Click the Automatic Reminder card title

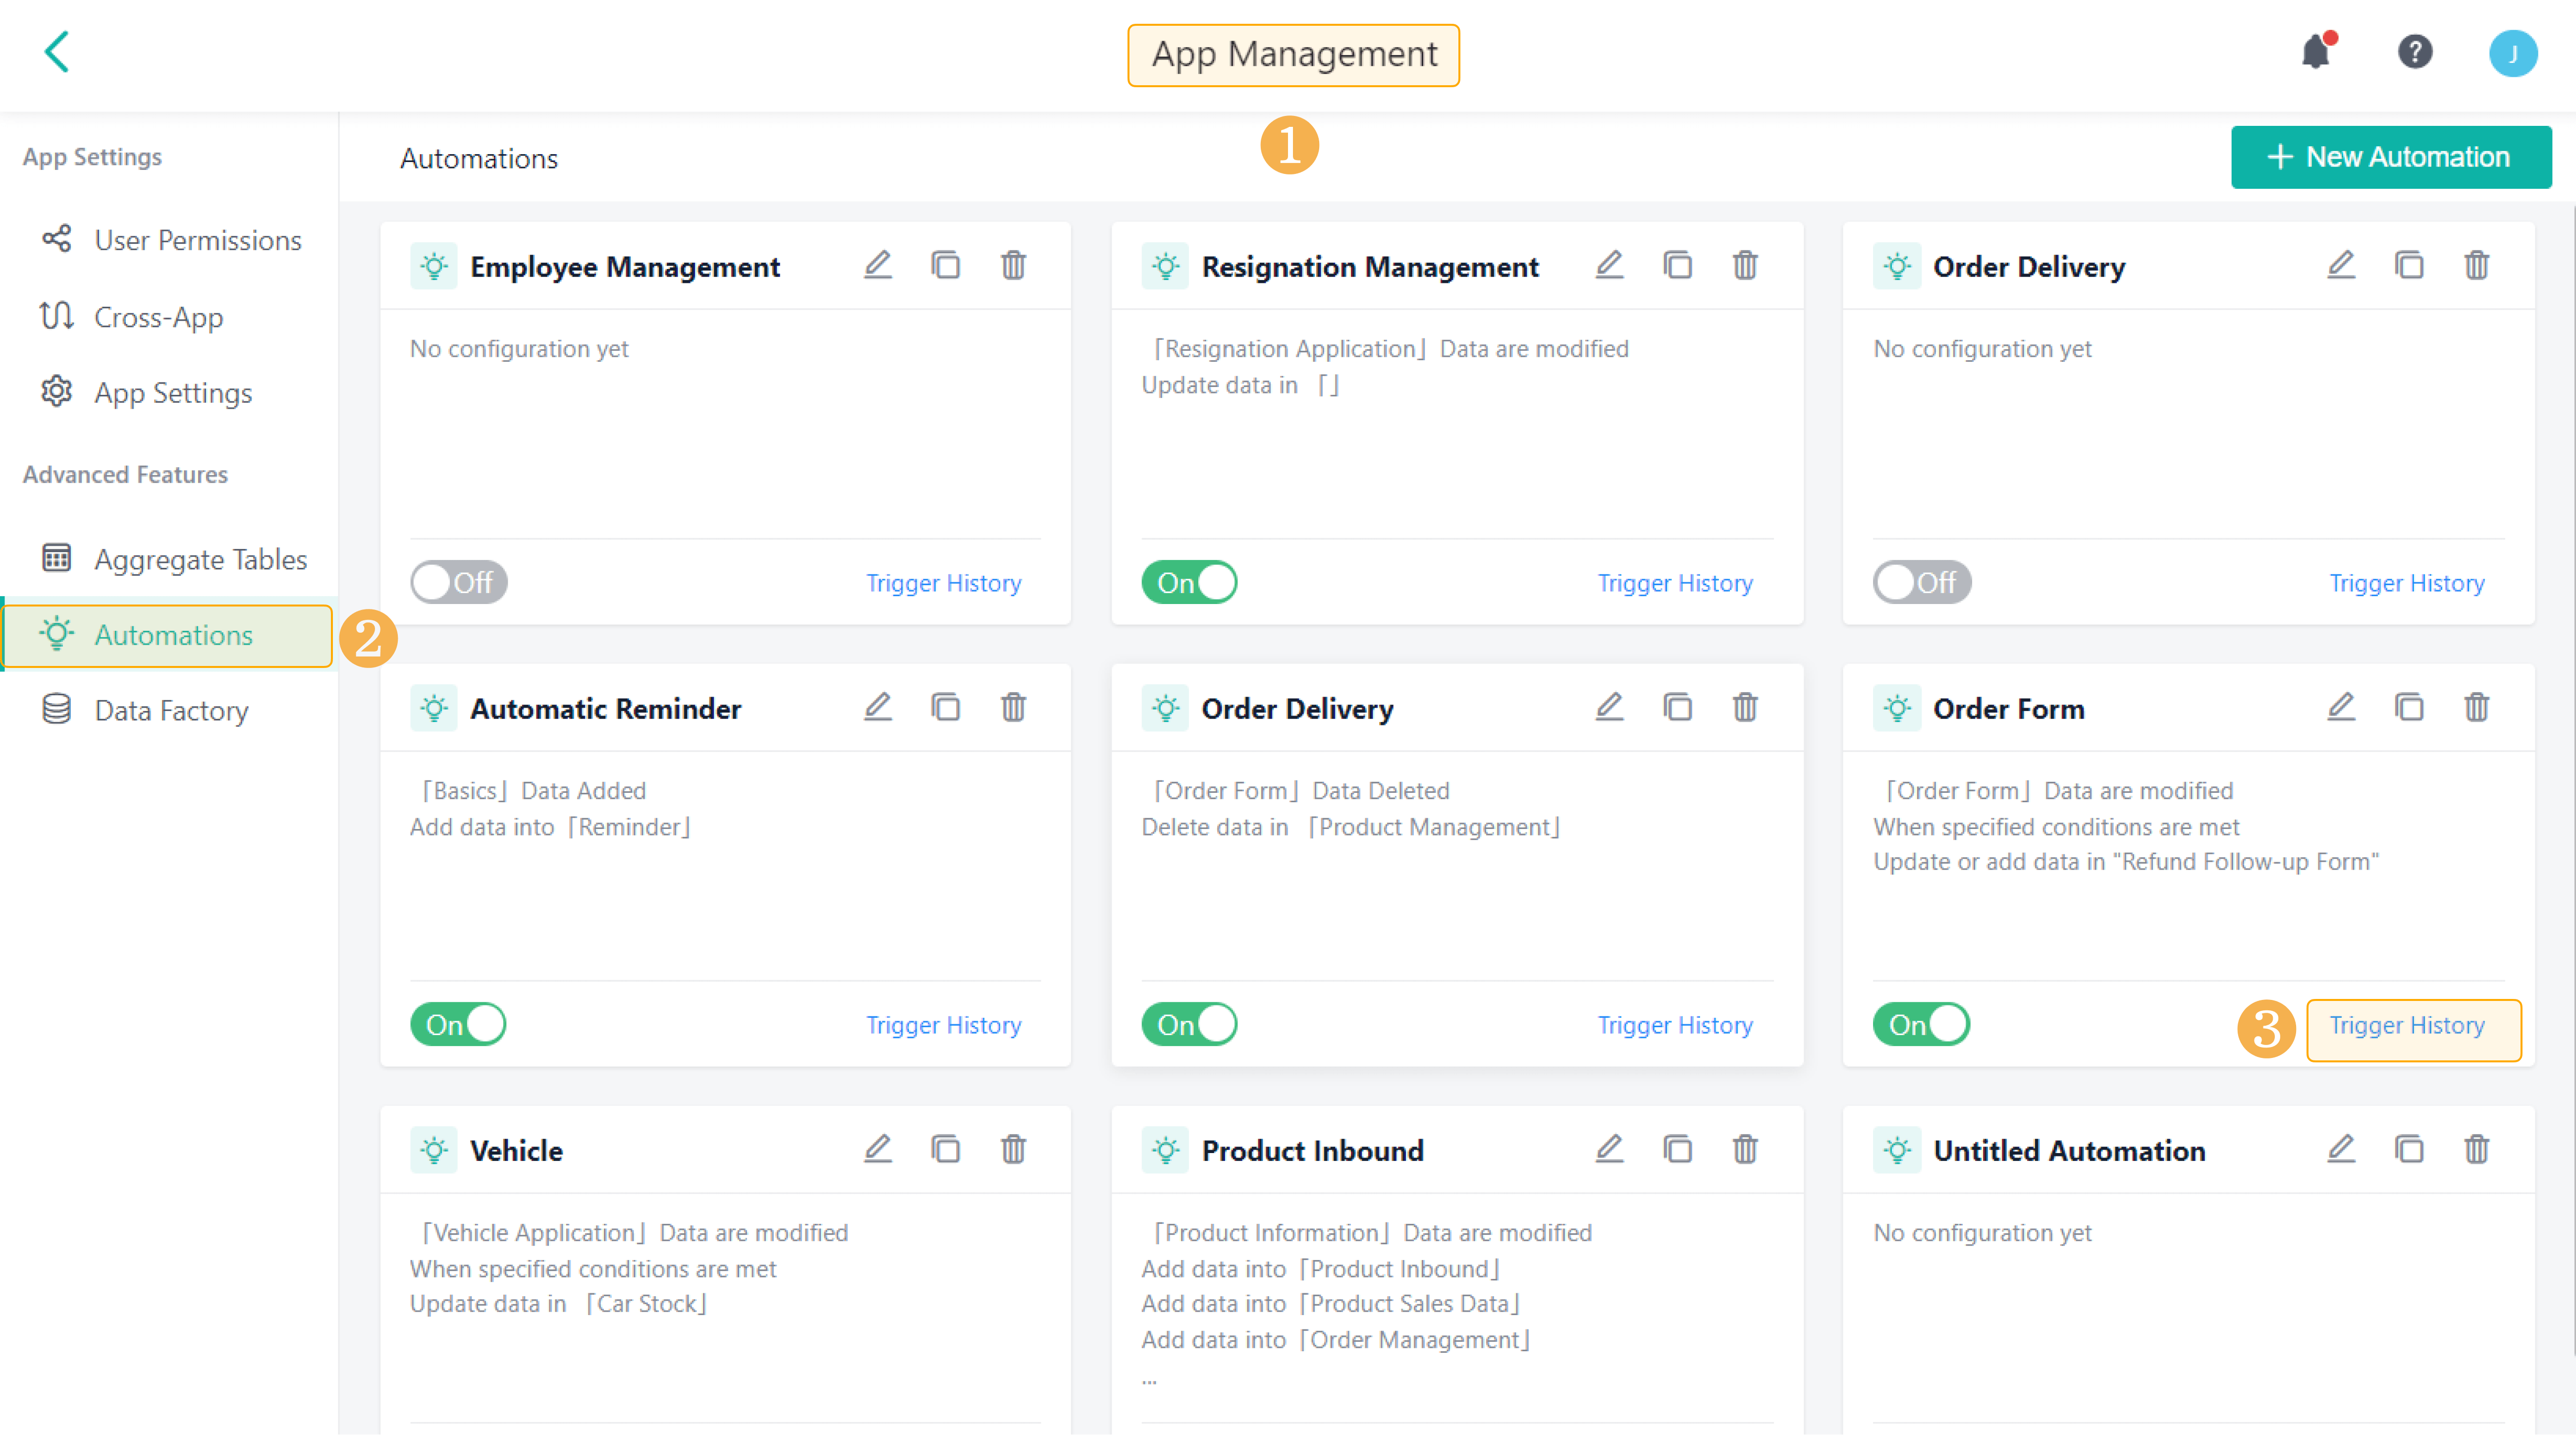606,709
